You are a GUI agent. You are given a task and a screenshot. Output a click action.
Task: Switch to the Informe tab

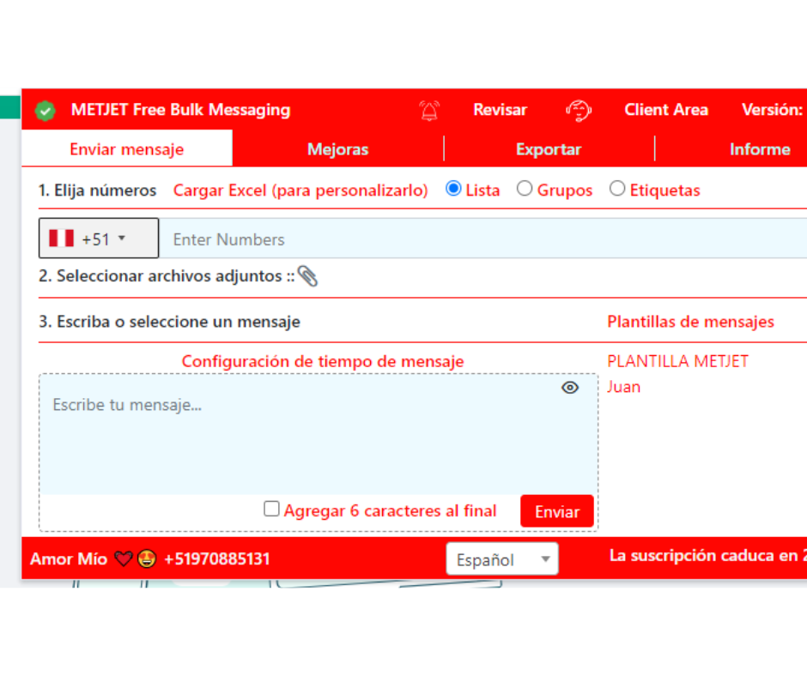[x=760, y=149]
